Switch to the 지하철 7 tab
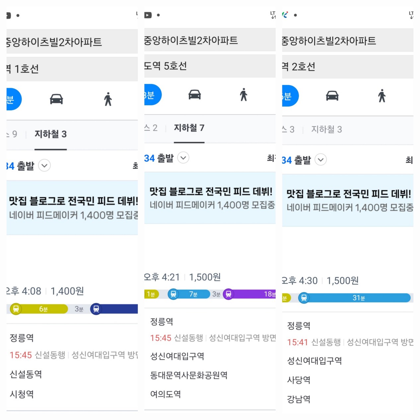This screenshot has height=420, width=420. coord(189,128)
